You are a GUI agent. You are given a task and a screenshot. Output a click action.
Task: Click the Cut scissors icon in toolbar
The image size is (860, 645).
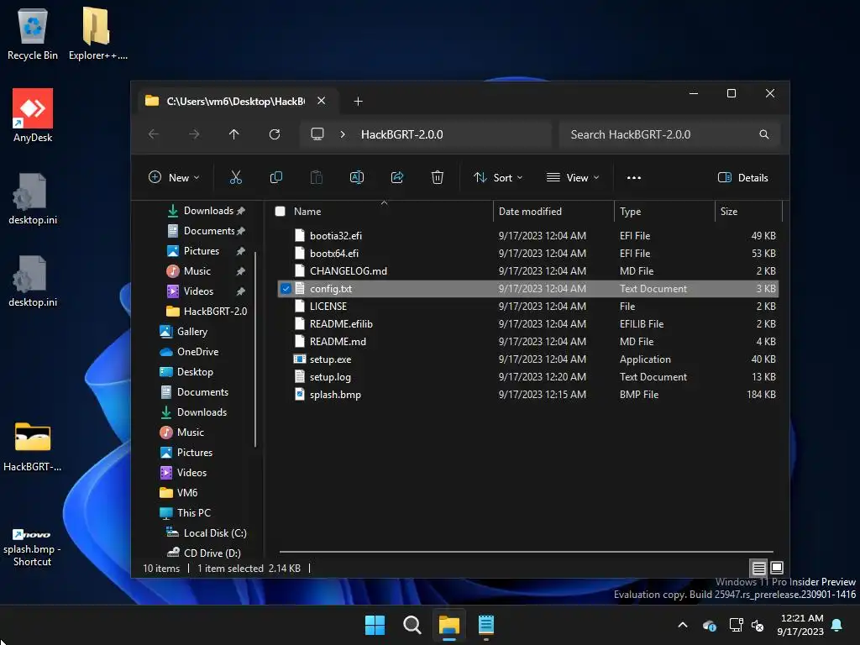[x=236, y=177]
